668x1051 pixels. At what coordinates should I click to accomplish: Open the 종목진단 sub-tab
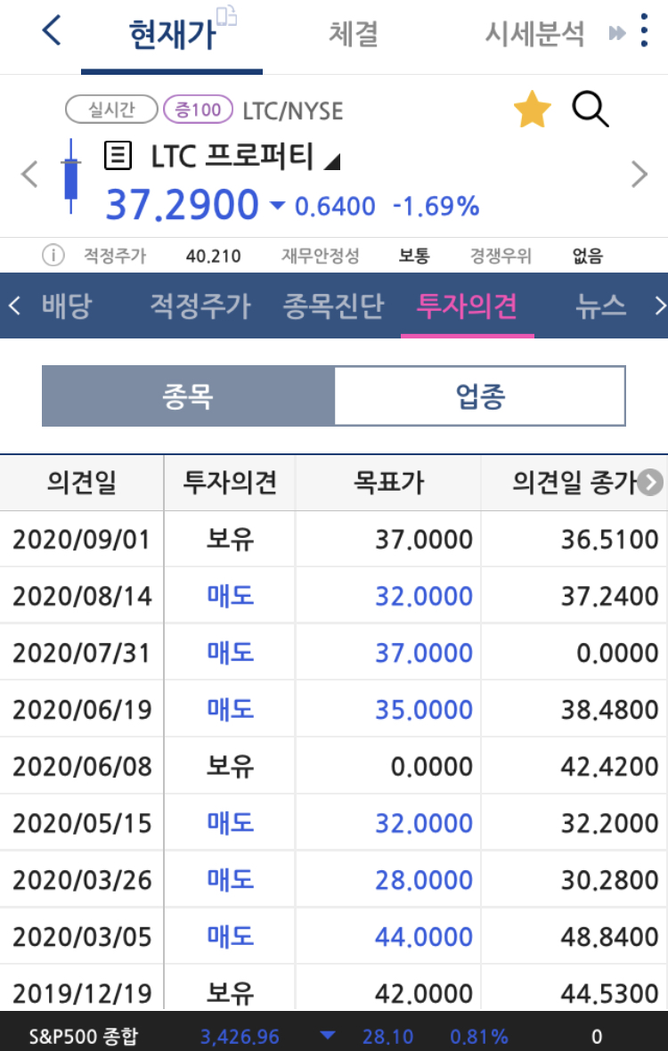click(333, 306)
